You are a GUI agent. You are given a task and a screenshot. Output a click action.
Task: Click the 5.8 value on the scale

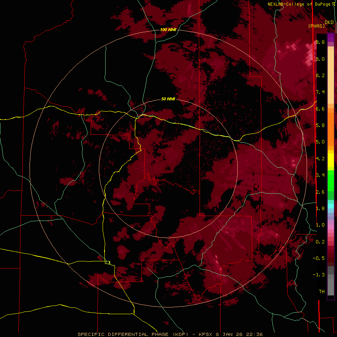click(x=320, y=125)
